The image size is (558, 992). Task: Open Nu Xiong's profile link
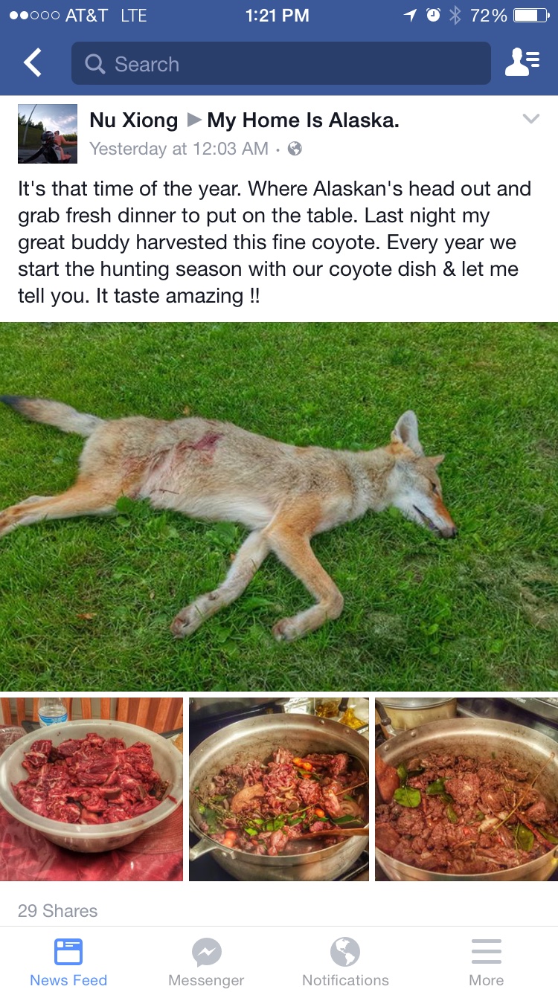133,120
